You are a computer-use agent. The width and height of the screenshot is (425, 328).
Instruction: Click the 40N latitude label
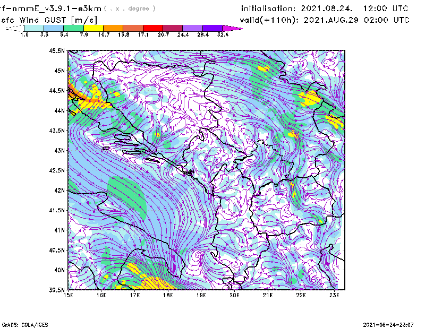coord(59,270)
